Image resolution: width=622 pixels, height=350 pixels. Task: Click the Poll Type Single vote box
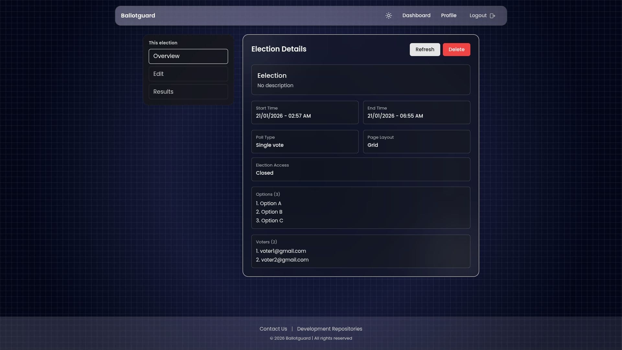point(305,142)
